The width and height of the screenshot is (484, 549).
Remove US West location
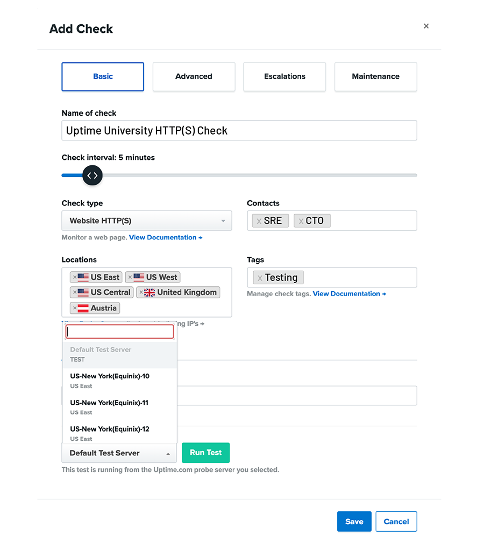tap(130, 277)
